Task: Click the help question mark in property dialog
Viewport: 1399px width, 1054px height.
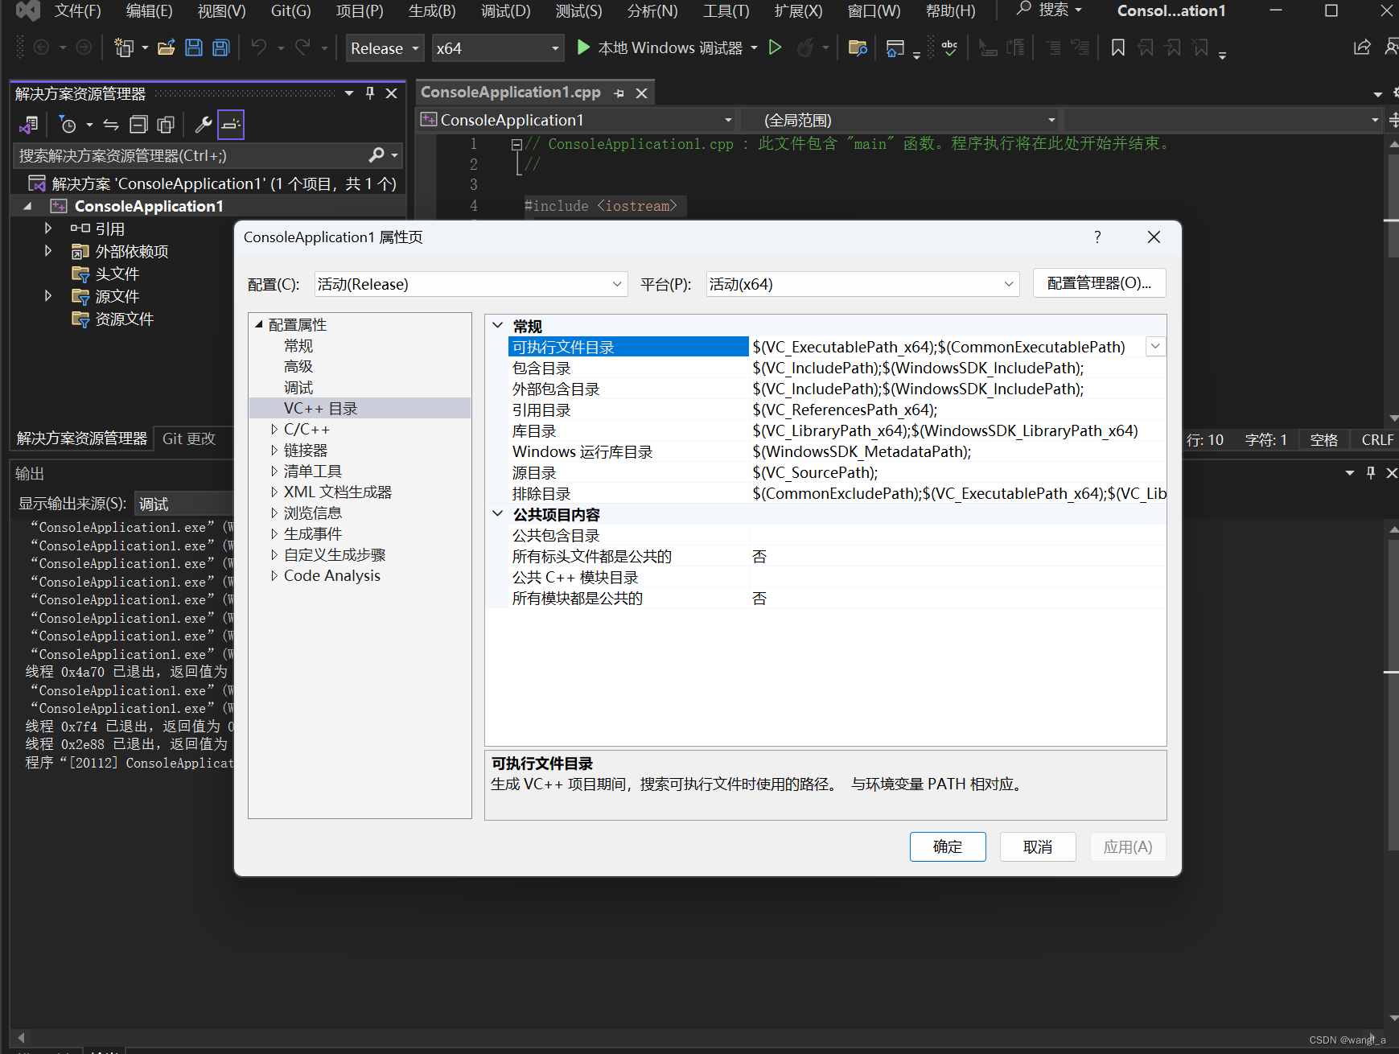Action: [x=1097, y=237]
